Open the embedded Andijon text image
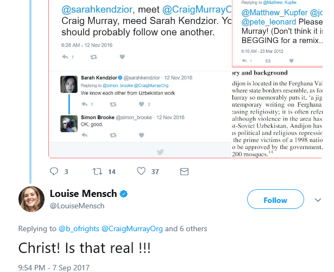The width and height of the screenshot is (334, 272). click(277, 113)
